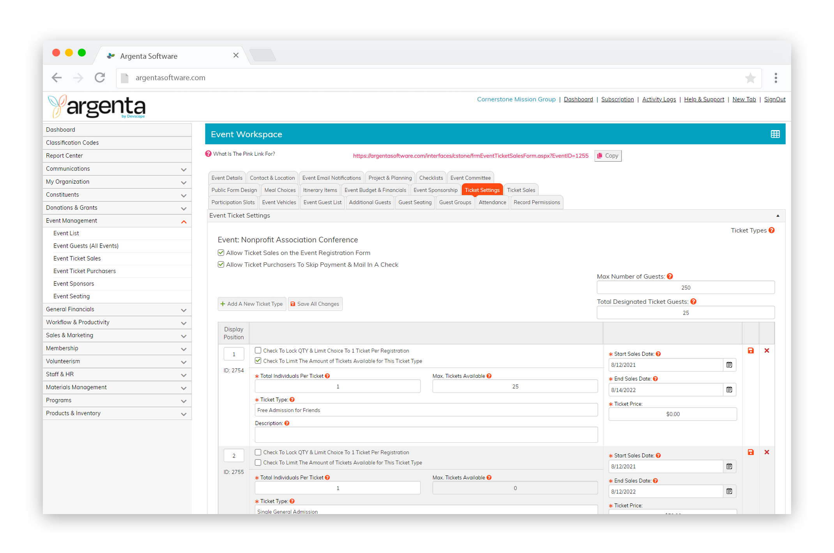Open the Meal Choices tab
This screenshot has height=553, width=834.
pyautogui.click(x=280, y=190)
